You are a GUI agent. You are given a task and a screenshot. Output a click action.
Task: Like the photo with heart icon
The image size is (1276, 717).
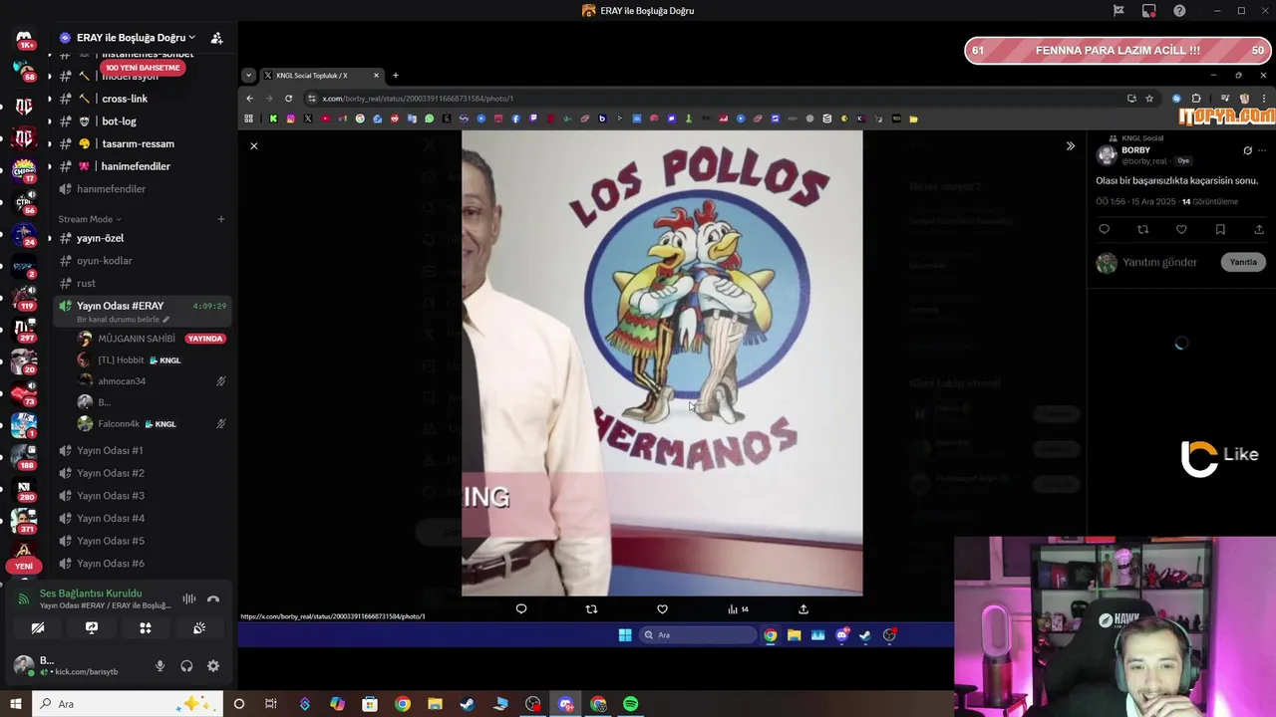662,609
